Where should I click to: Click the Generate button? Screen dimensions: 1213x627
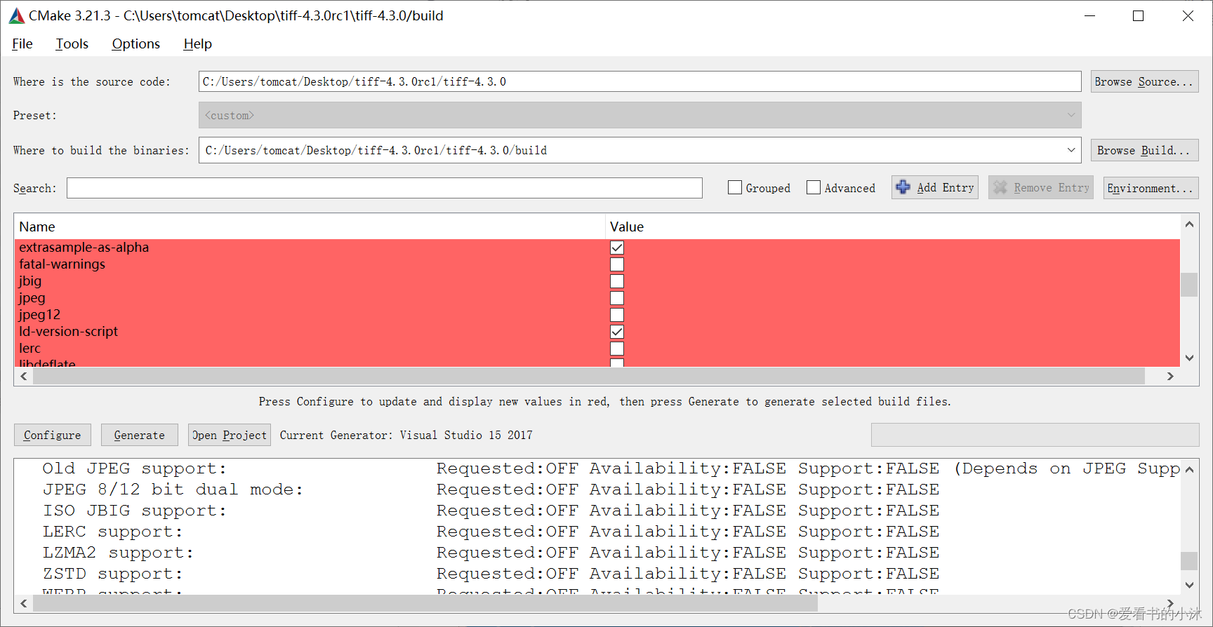140,435
